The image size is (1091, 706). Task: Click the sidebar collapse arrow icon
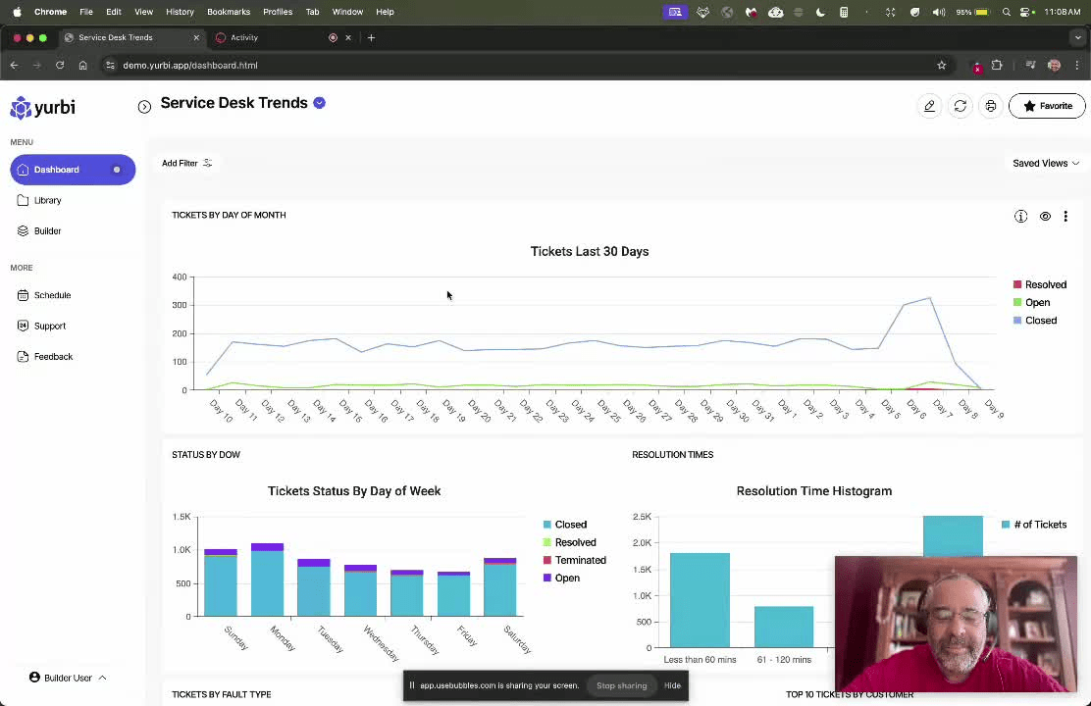tap(144, 107)
